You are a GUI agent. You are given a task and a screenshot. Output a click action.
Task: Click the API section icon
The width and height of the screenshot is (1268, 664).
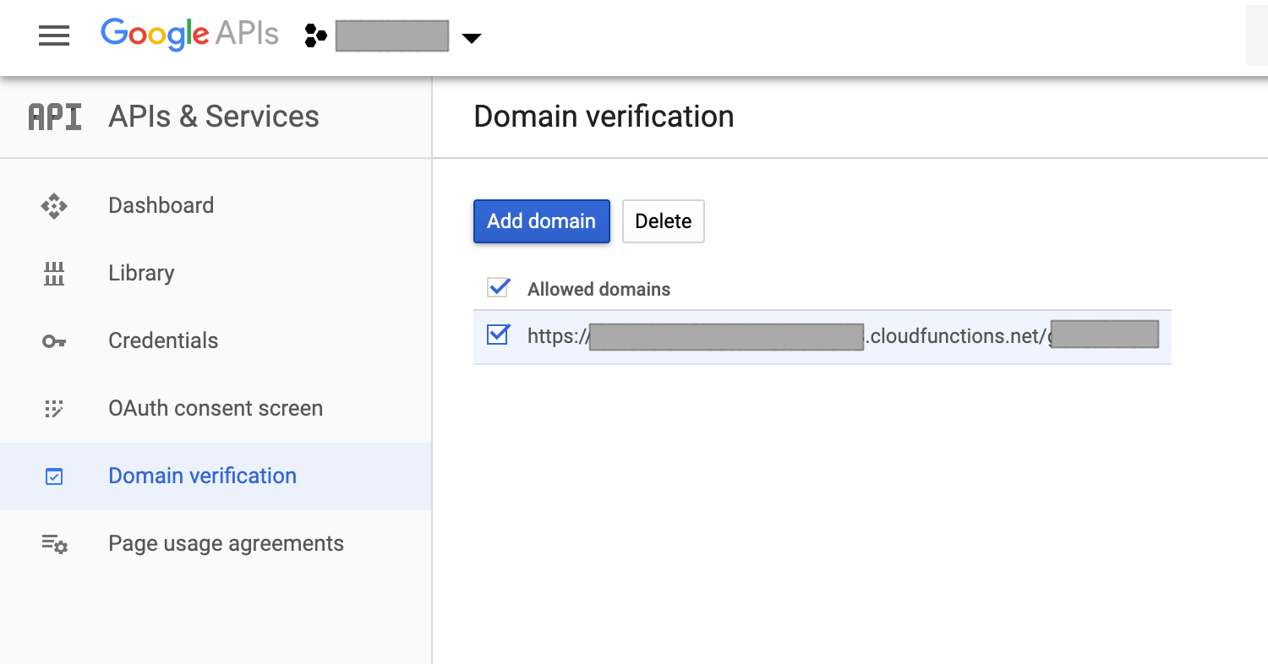click(55, 117)
